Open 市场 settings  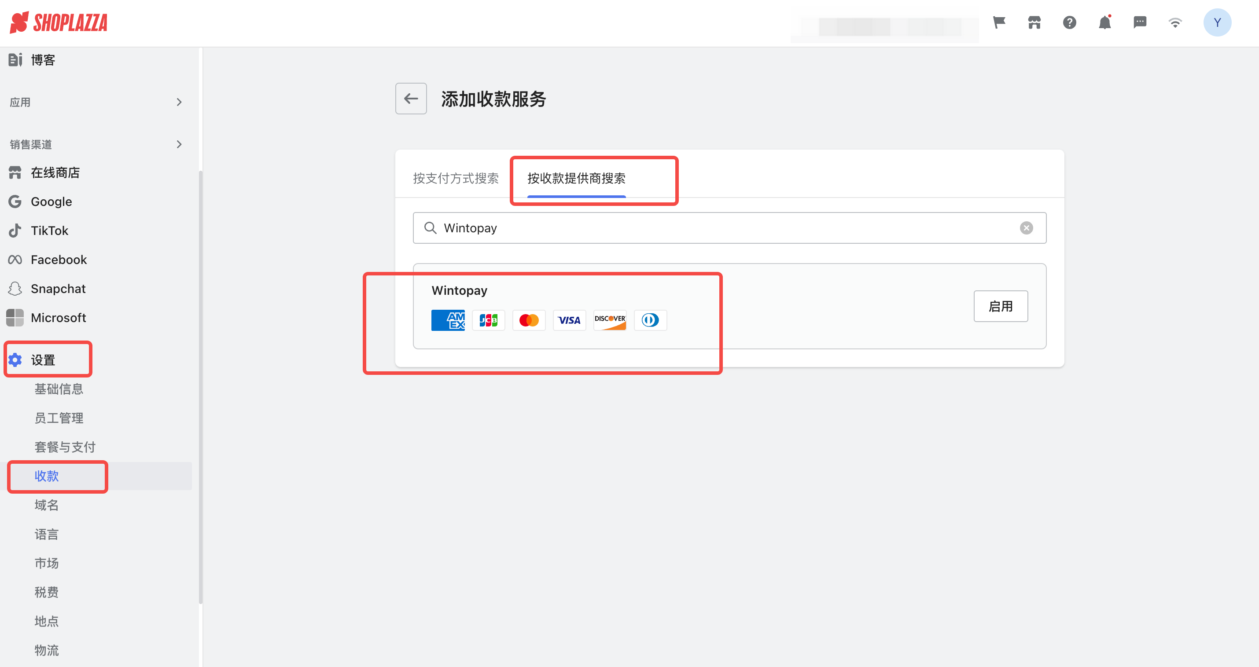click(x=46, y=563)
